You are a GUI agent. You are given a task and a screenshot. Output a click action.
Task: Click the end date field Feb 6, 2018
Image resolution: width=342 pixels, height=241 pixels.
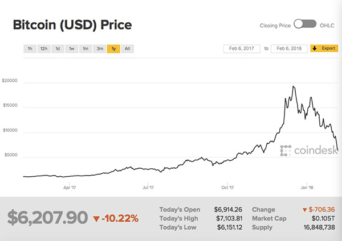(x=289, y=49)
